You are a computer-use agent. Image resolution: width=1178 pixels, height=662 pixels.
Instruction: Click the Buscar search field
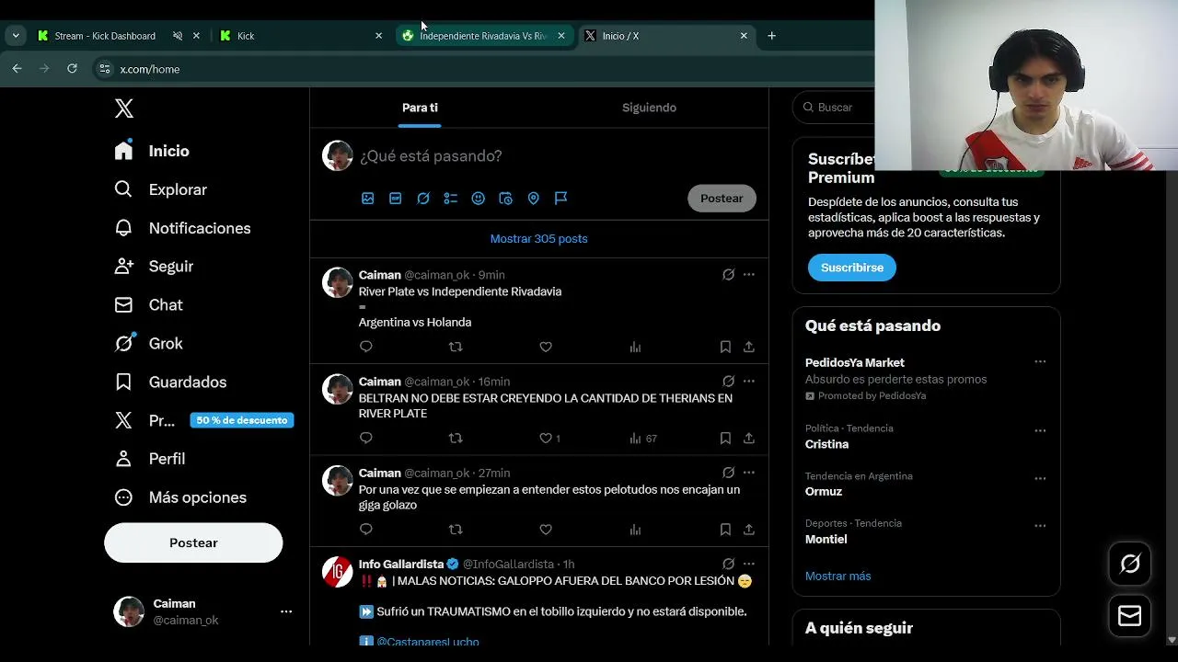coord(833,108)
